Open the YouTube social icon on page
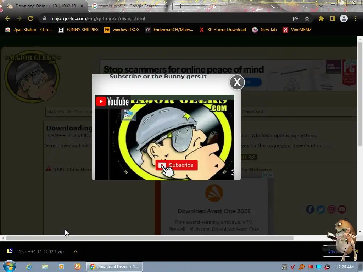Image resolution: width=363 pixels, height=272 pixels. coord(342,209)
